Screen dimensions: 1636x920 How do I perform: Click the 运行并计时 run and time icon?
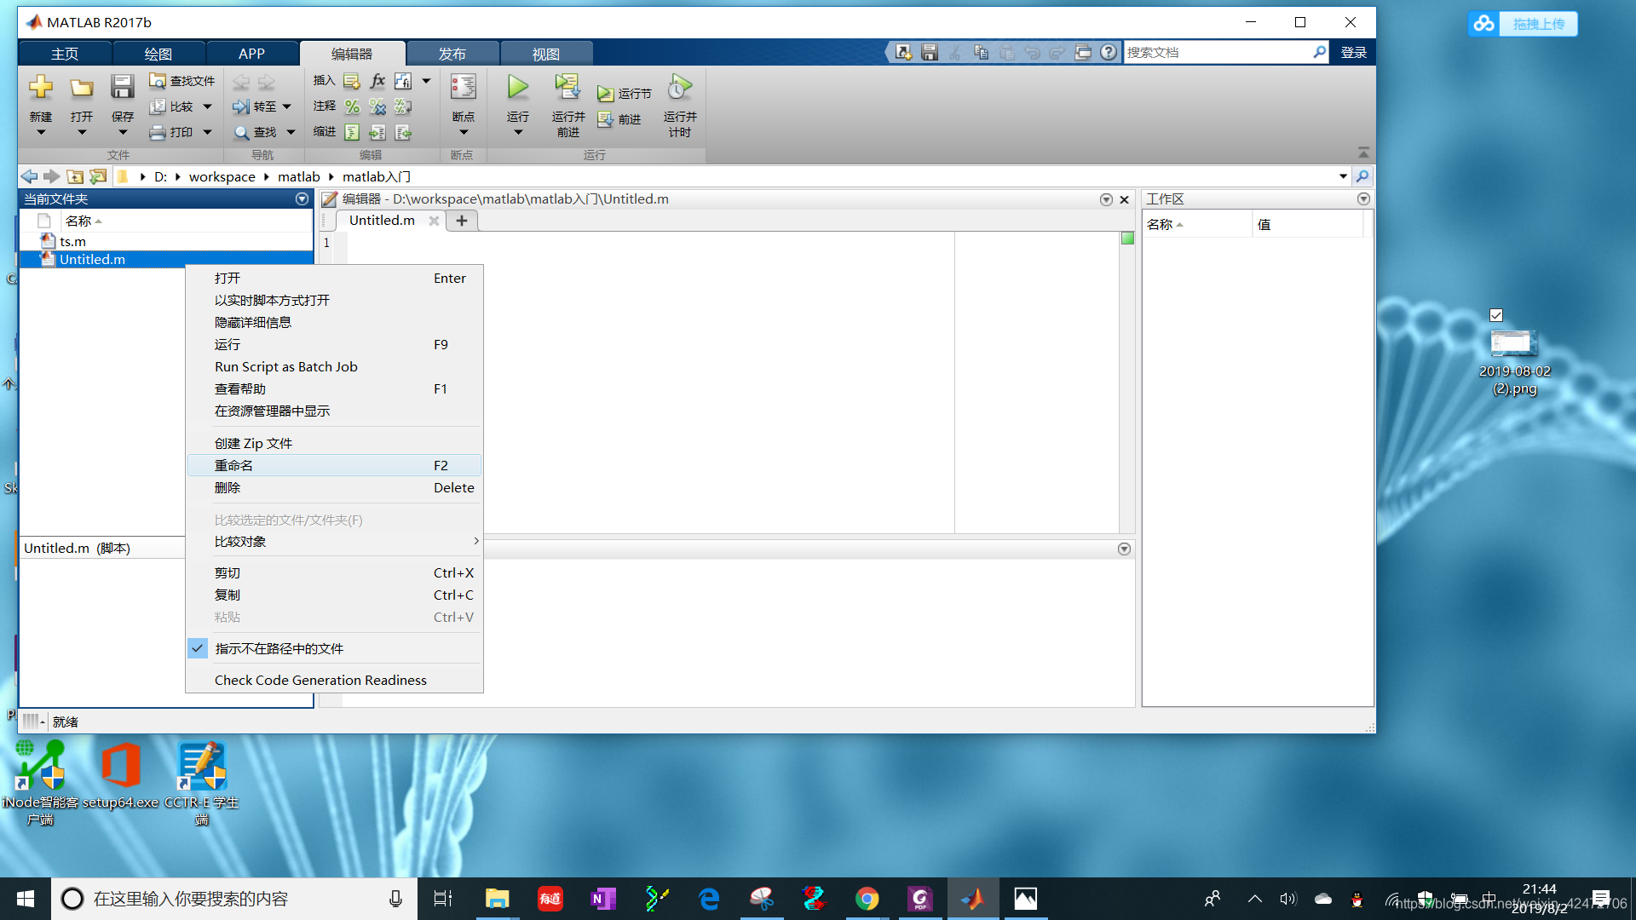pyautogui.click(x=680, y=86)
